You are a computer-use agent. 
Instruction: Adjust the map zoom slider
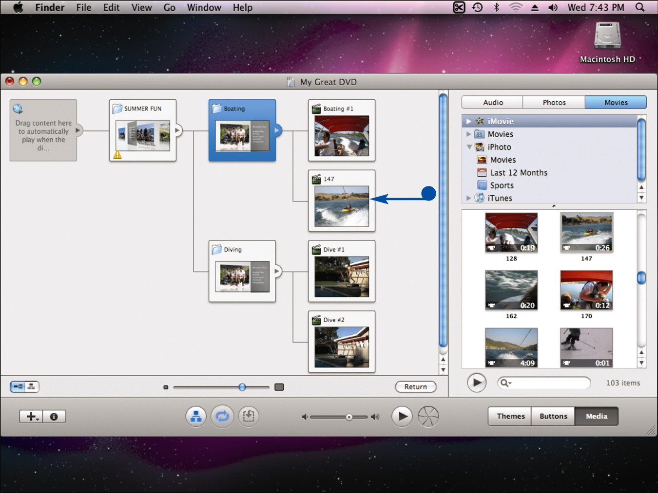[242, 387]
